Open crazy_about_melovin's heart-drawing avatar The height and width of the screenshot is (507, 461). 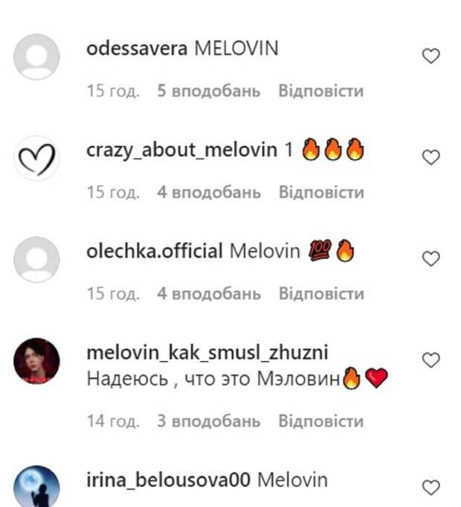click(x=36, y=158)
